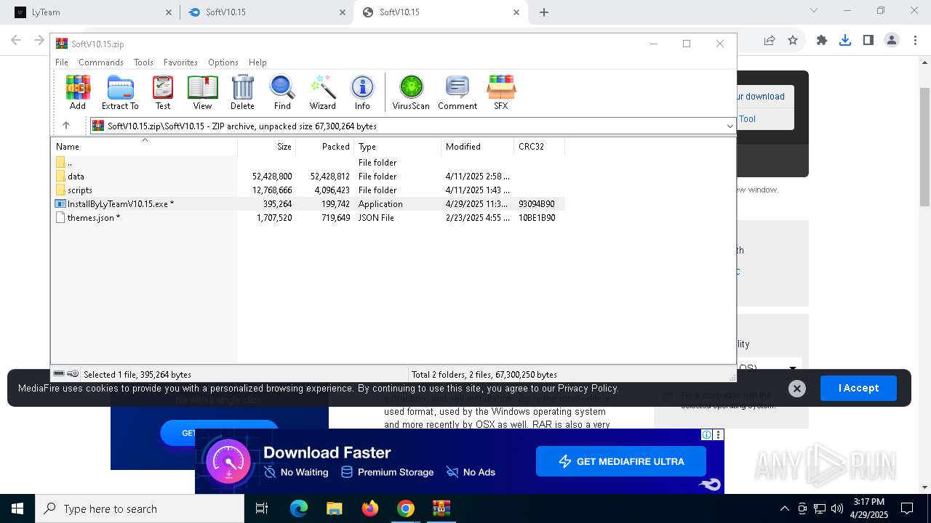Image resolution: width=931 pixels, height=523 pixels.
Task: Select the scripts folder row
Action: 309,190
